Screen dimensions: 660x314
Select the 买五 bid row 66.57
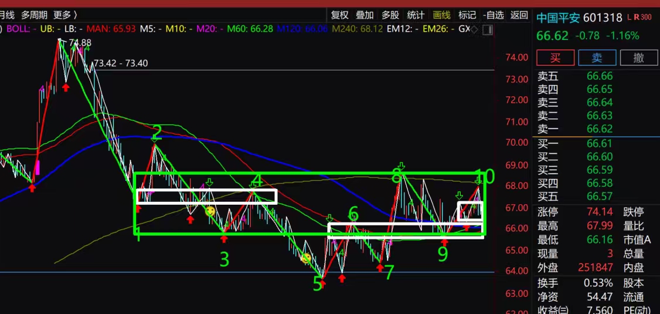coord(596,196)
